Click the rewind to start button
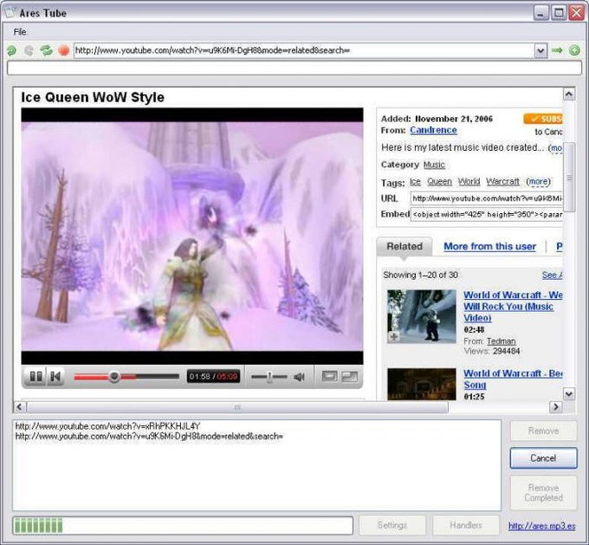Screen dimensions: 589x545 [x=55, y=376]
